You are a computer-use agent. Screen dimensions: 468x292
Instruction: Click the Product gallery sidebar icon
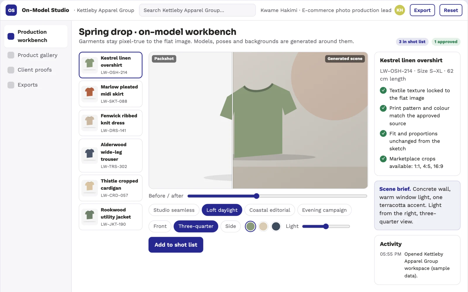11,55
